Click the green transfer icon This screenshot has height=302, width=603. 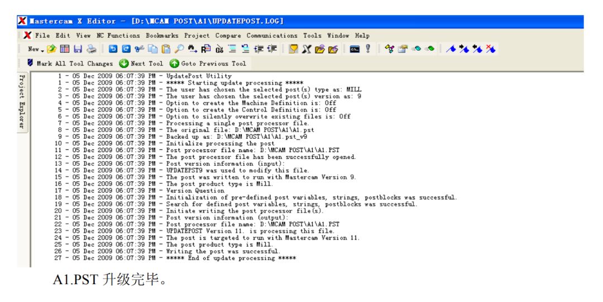(x=429, y=49)
